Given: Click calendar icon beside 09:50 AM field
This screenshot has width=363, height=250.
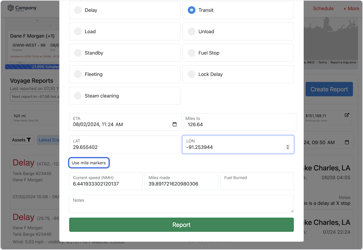Looking at the screenshot, I should [347, 142].
